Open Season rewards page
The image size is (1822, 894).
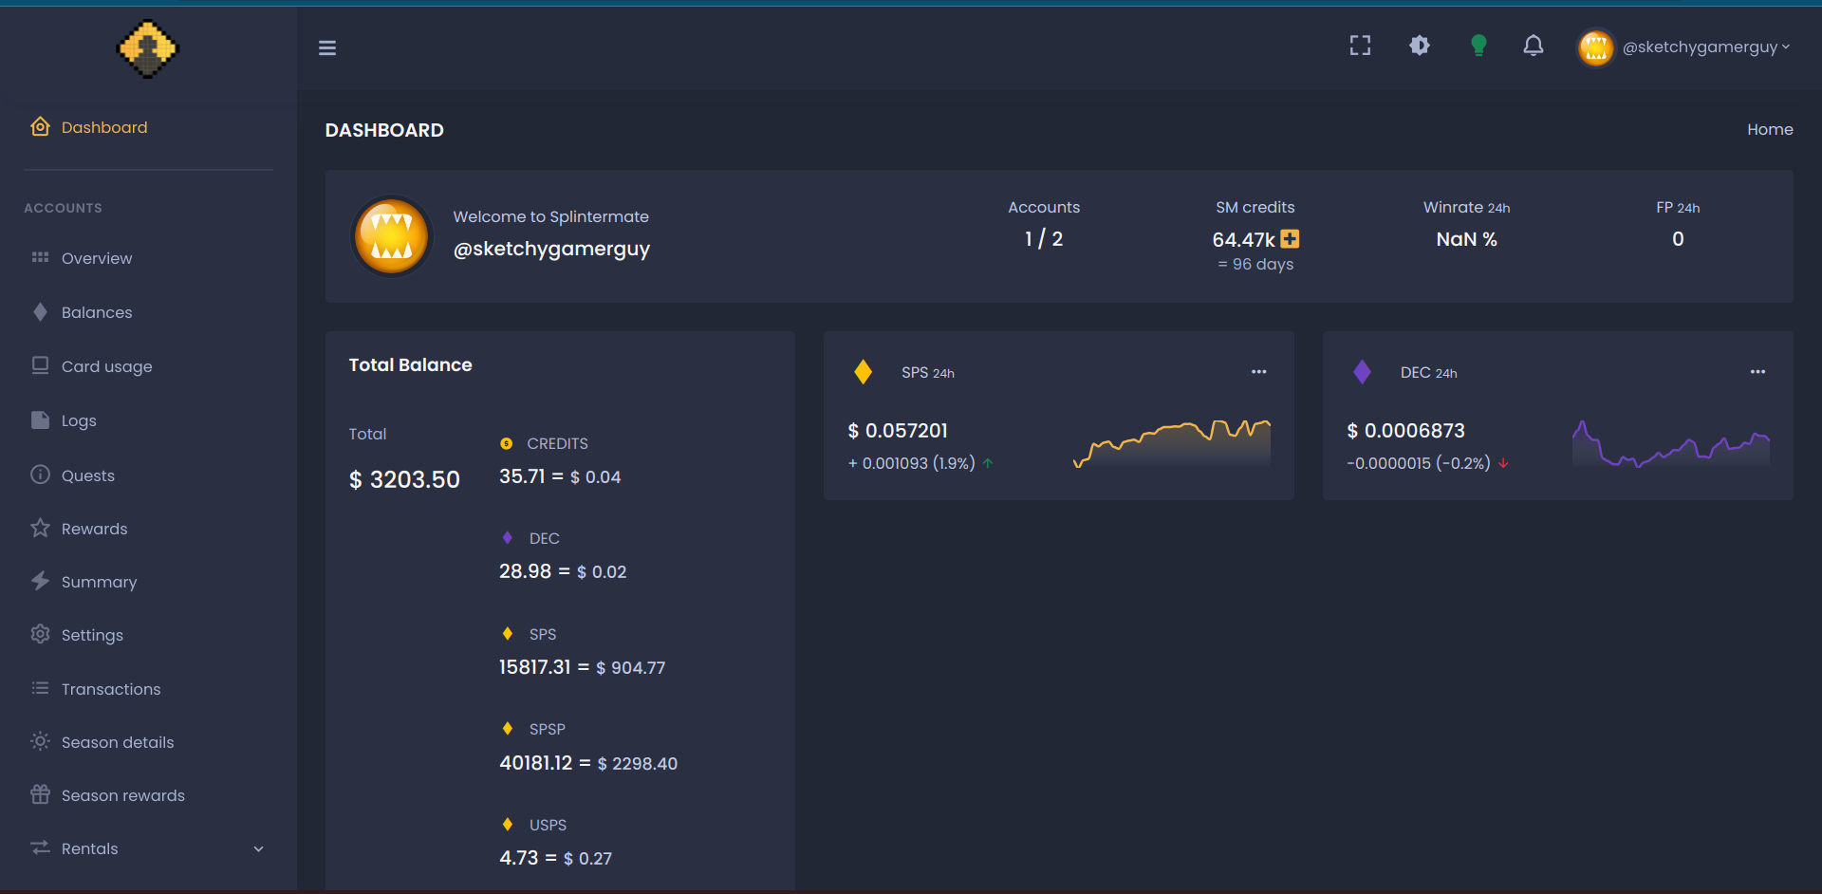click(123, 795)
